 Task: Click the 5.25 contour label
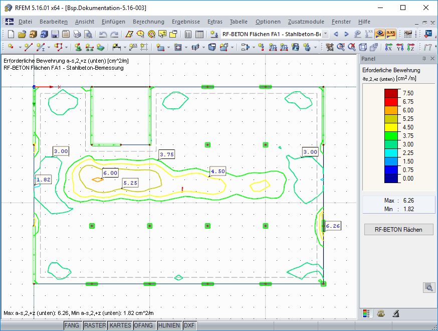(130, 183)
